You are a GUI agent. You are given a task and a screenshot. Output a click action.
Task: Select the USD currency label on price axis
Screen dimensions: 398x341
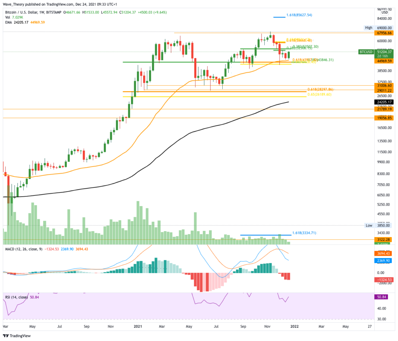coord(384,12)
